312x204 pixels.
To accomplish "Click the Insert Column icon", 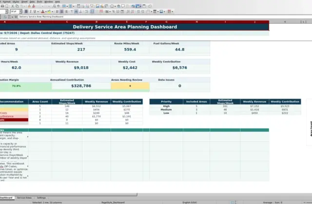I will (70, 6).
